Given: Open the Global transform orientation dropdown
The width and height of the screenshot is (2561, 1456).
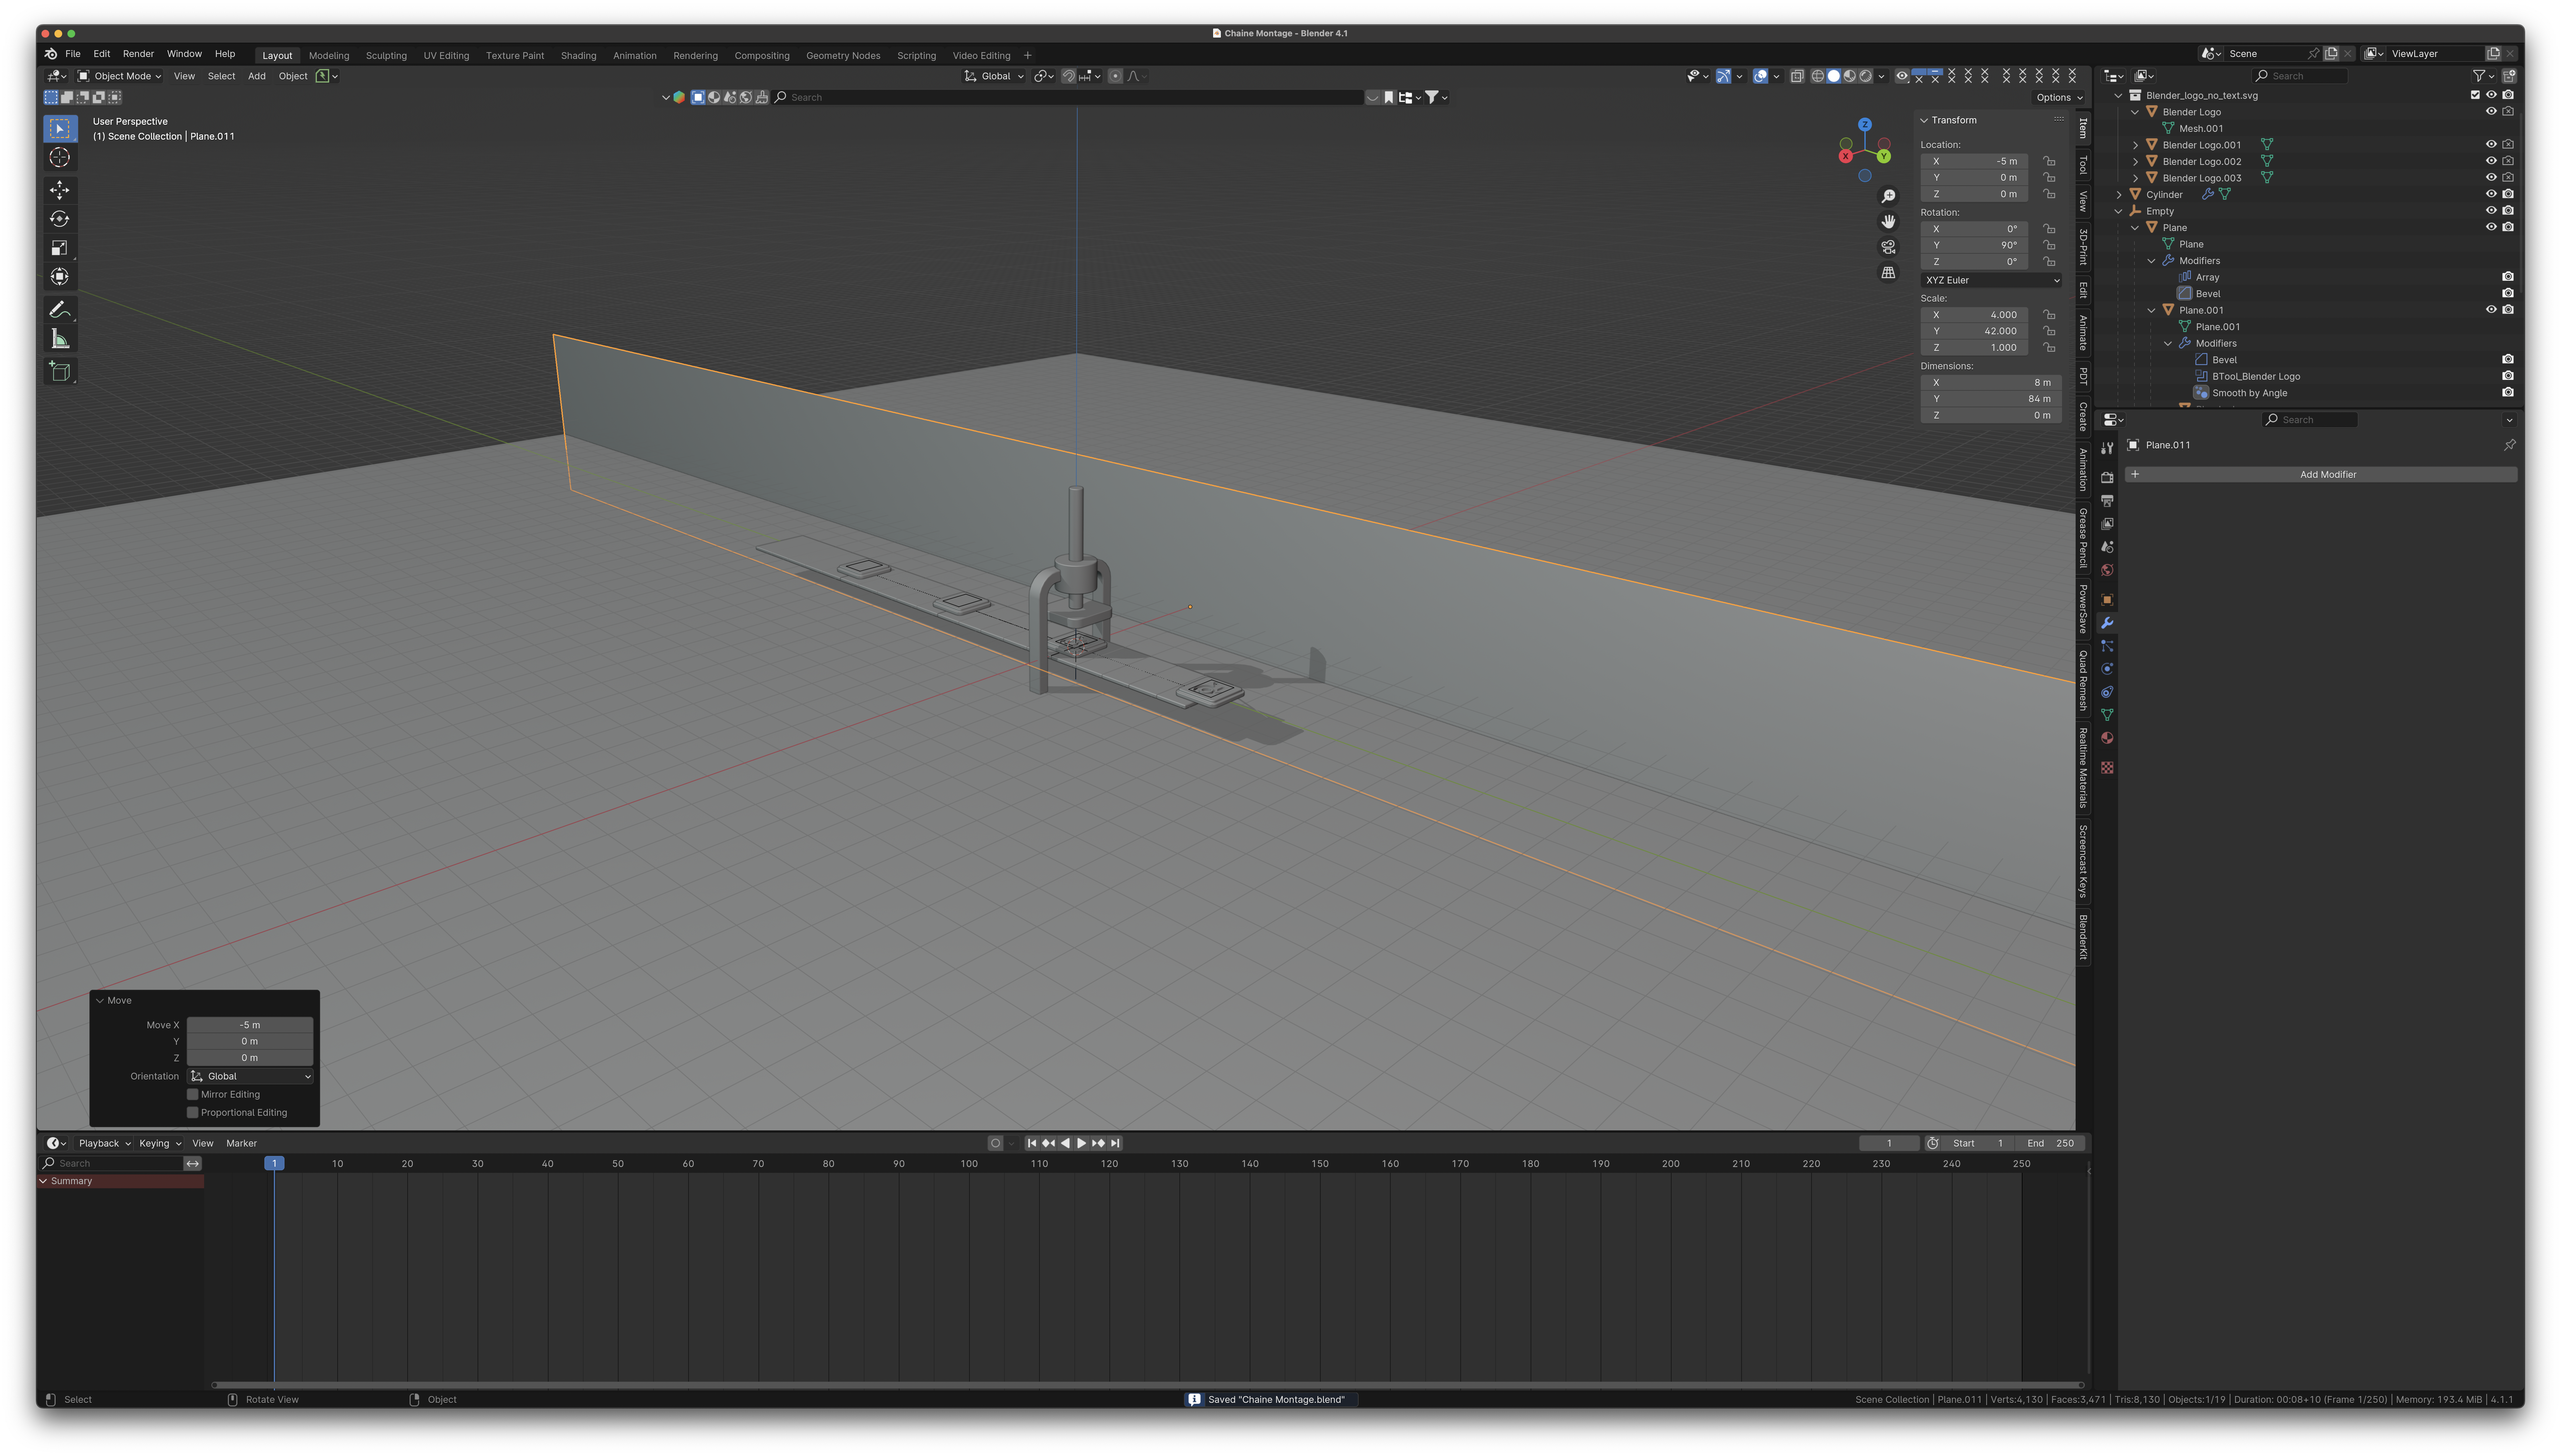Looking at the screenshot, I should coord(994,76).
